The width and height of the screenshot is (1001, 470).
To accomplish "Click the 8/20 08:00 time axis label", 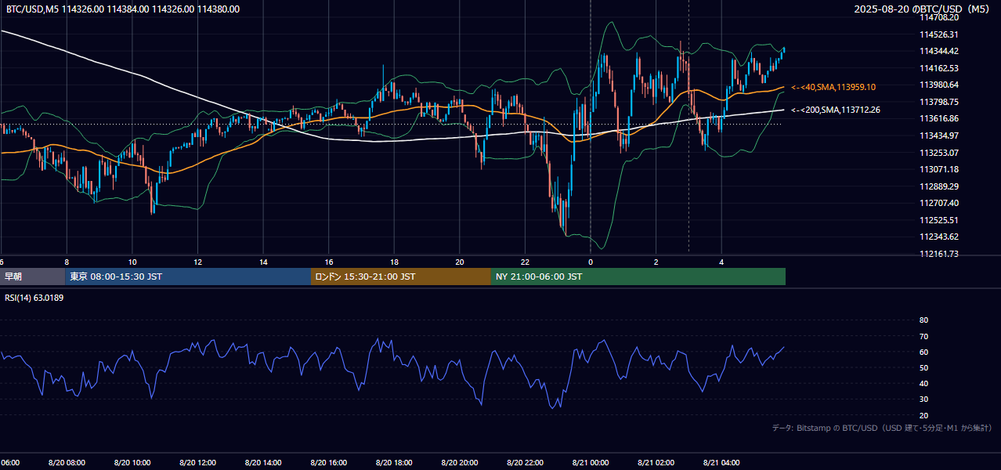I will point(67,463).
